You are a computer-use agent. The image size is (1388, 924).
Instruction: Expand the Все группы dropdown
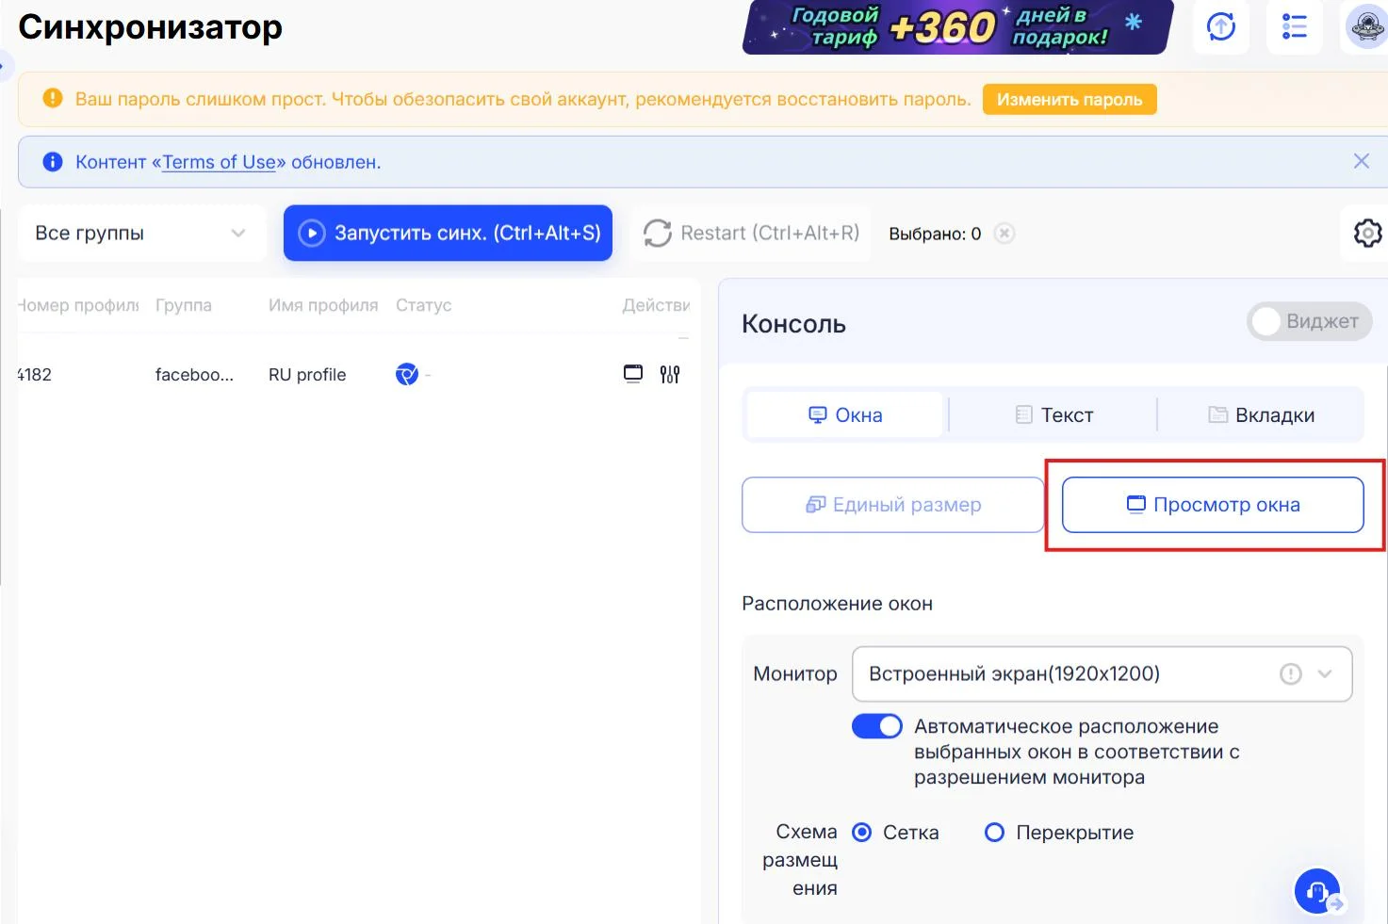(x=140, y=233)
